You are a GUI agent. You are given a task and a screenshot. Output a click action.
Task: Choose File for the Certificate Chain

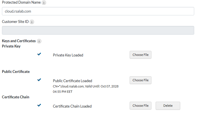pos(140,106)
